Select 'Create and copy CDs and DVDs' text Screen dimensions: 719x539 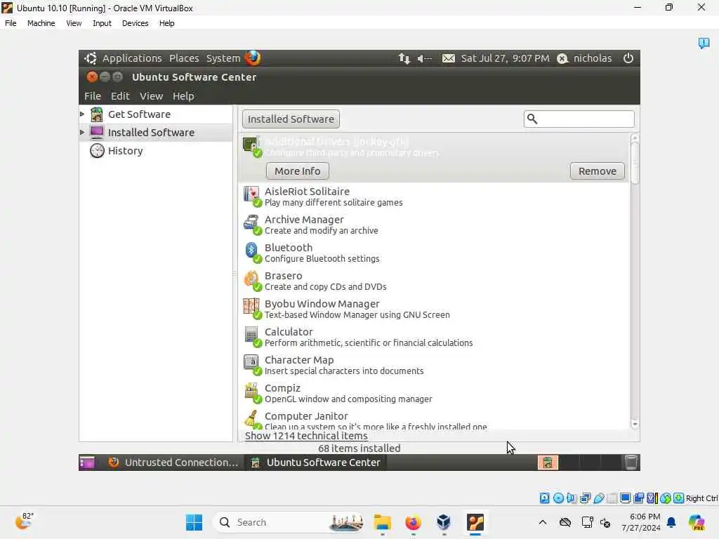(326, 286)
